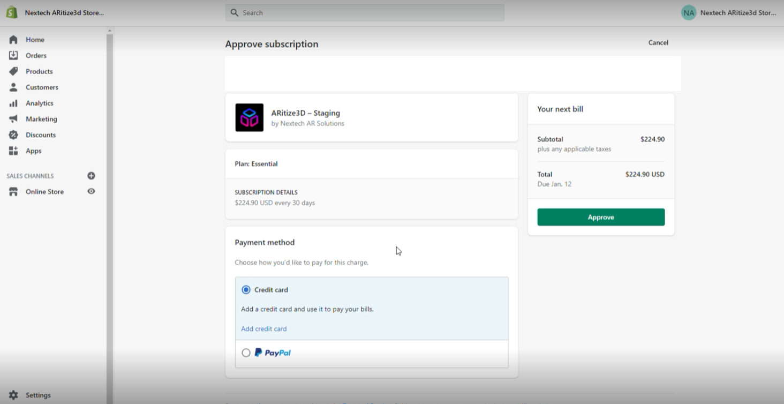The height and width of the screenshot is (404, 784).
Task: Click the Apps grid icon
Action: pyautogui.click(x=13, y=151)
